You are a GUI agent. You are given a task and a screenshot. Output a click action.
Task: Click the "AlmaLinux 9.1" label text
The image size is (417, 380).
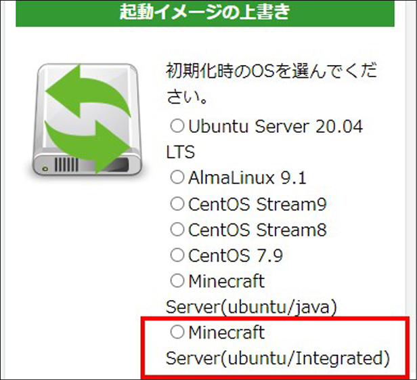point(247,178)
